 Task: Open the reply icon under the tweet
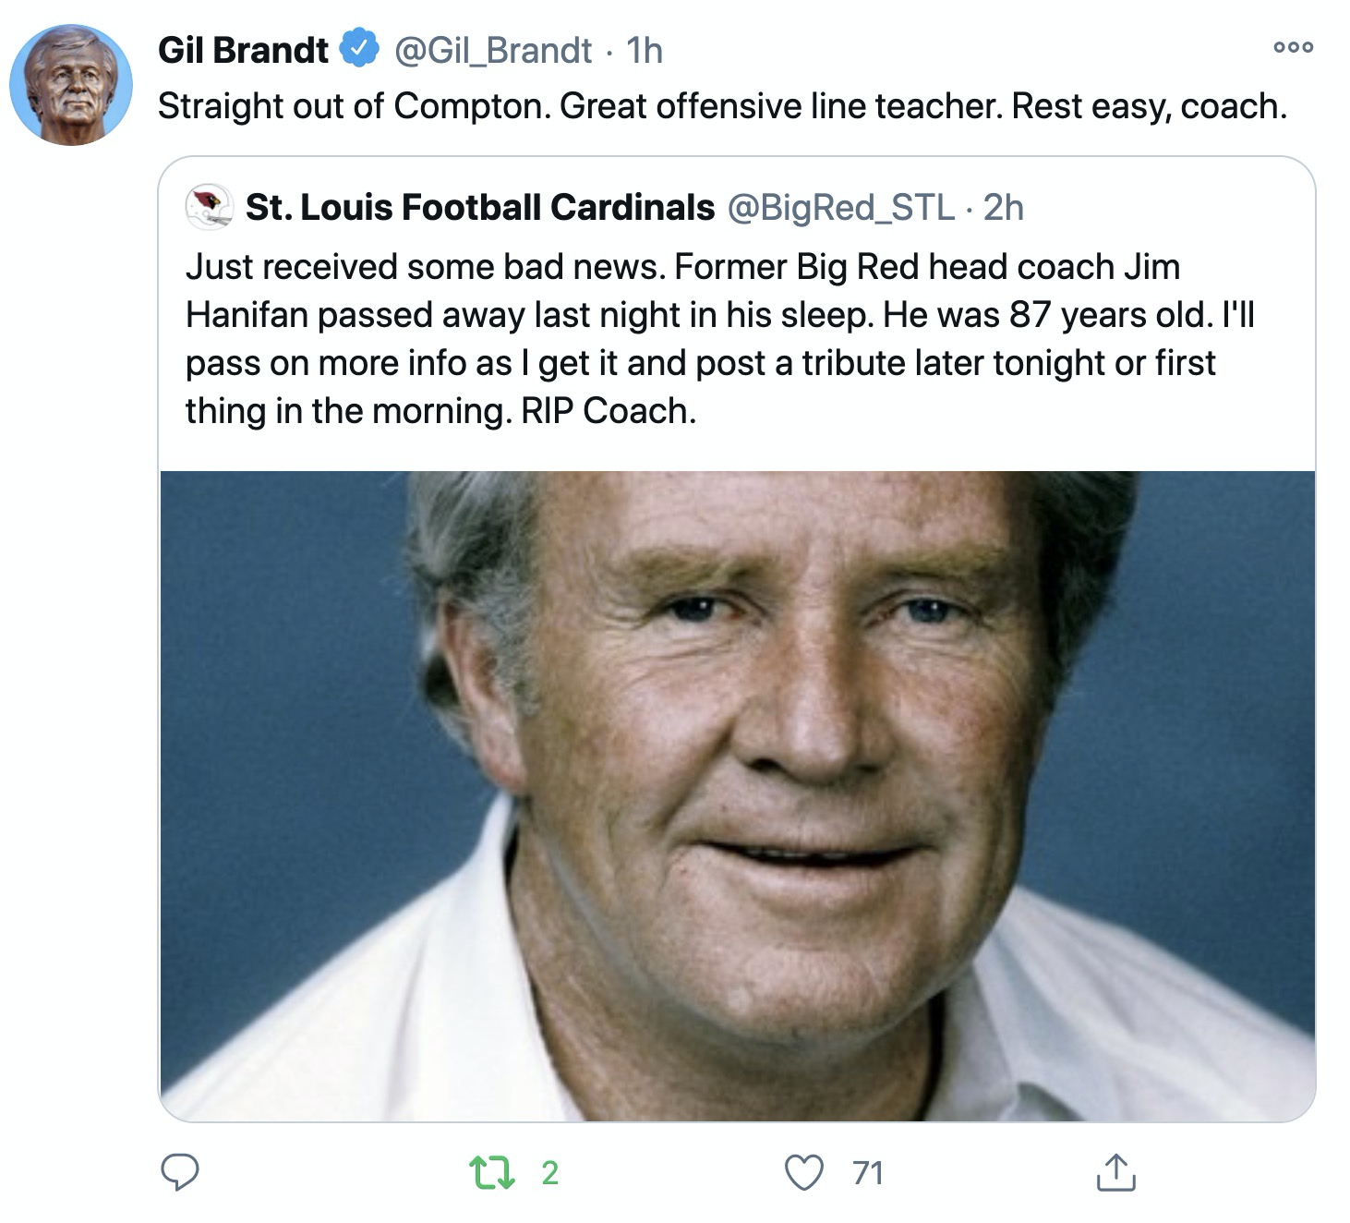180,1172
